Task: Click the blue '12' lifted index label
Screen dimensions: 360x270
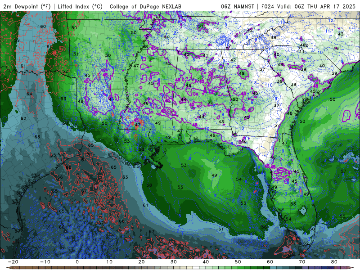Action: click(331, 20)
